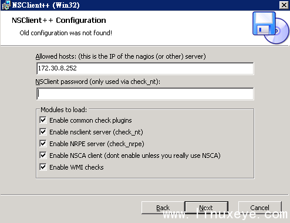290x223 pixels.
Task: Uncheck the Enable NSCA client checkbox
Action: point(43,156)
